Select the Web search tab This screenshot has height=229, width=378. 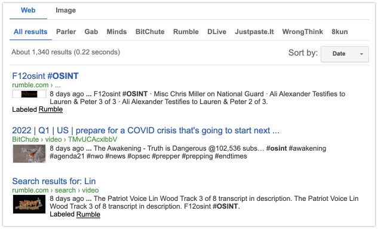point(28,10)
